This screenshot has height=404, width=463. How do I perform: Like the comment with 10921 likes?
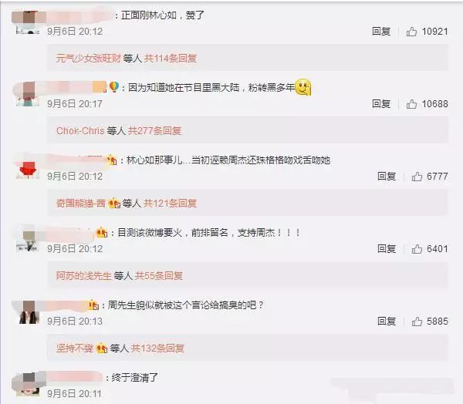(x=411, y=32)
